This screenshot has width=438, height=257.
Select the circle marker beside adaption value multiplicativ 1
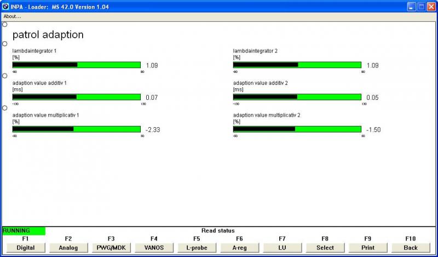[5, 108]
